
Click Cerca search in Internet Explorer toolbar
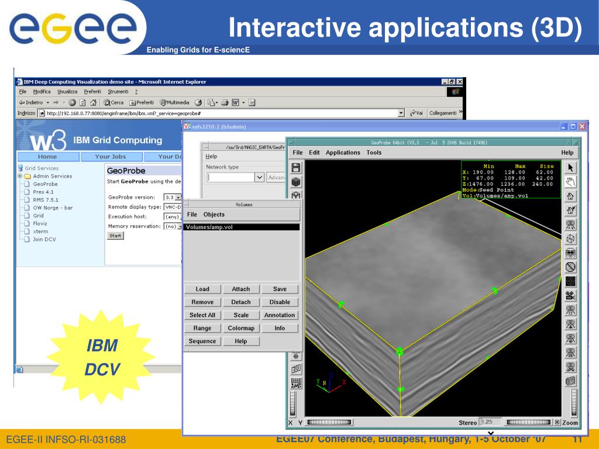point(114,102)
